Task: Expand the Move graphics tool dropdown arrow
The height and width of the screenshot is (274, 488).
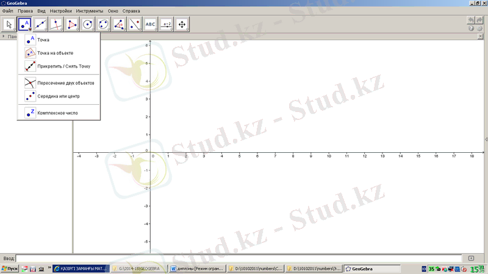Action: click(x=187, y=30)
